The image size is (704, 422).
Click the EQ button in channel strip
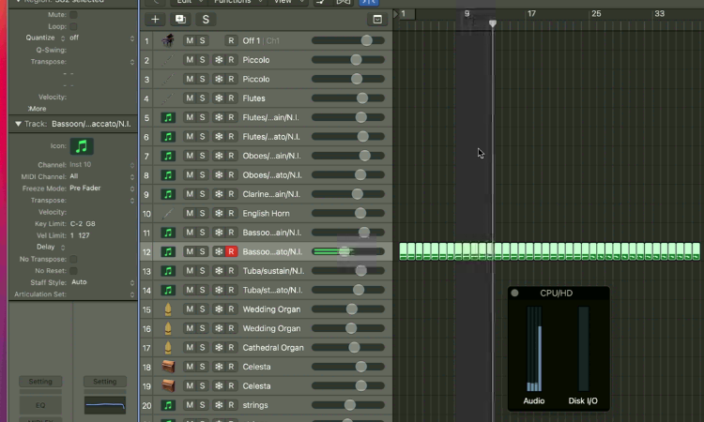tap(40, 405)
